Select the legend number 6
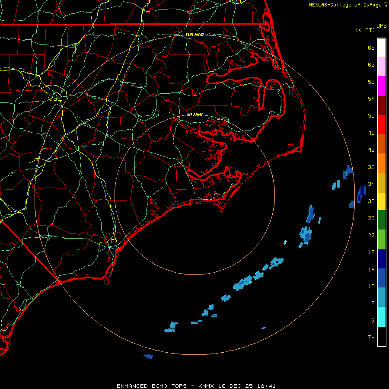The width and height of the screenshot is (389, 389). tap(373, 303)
